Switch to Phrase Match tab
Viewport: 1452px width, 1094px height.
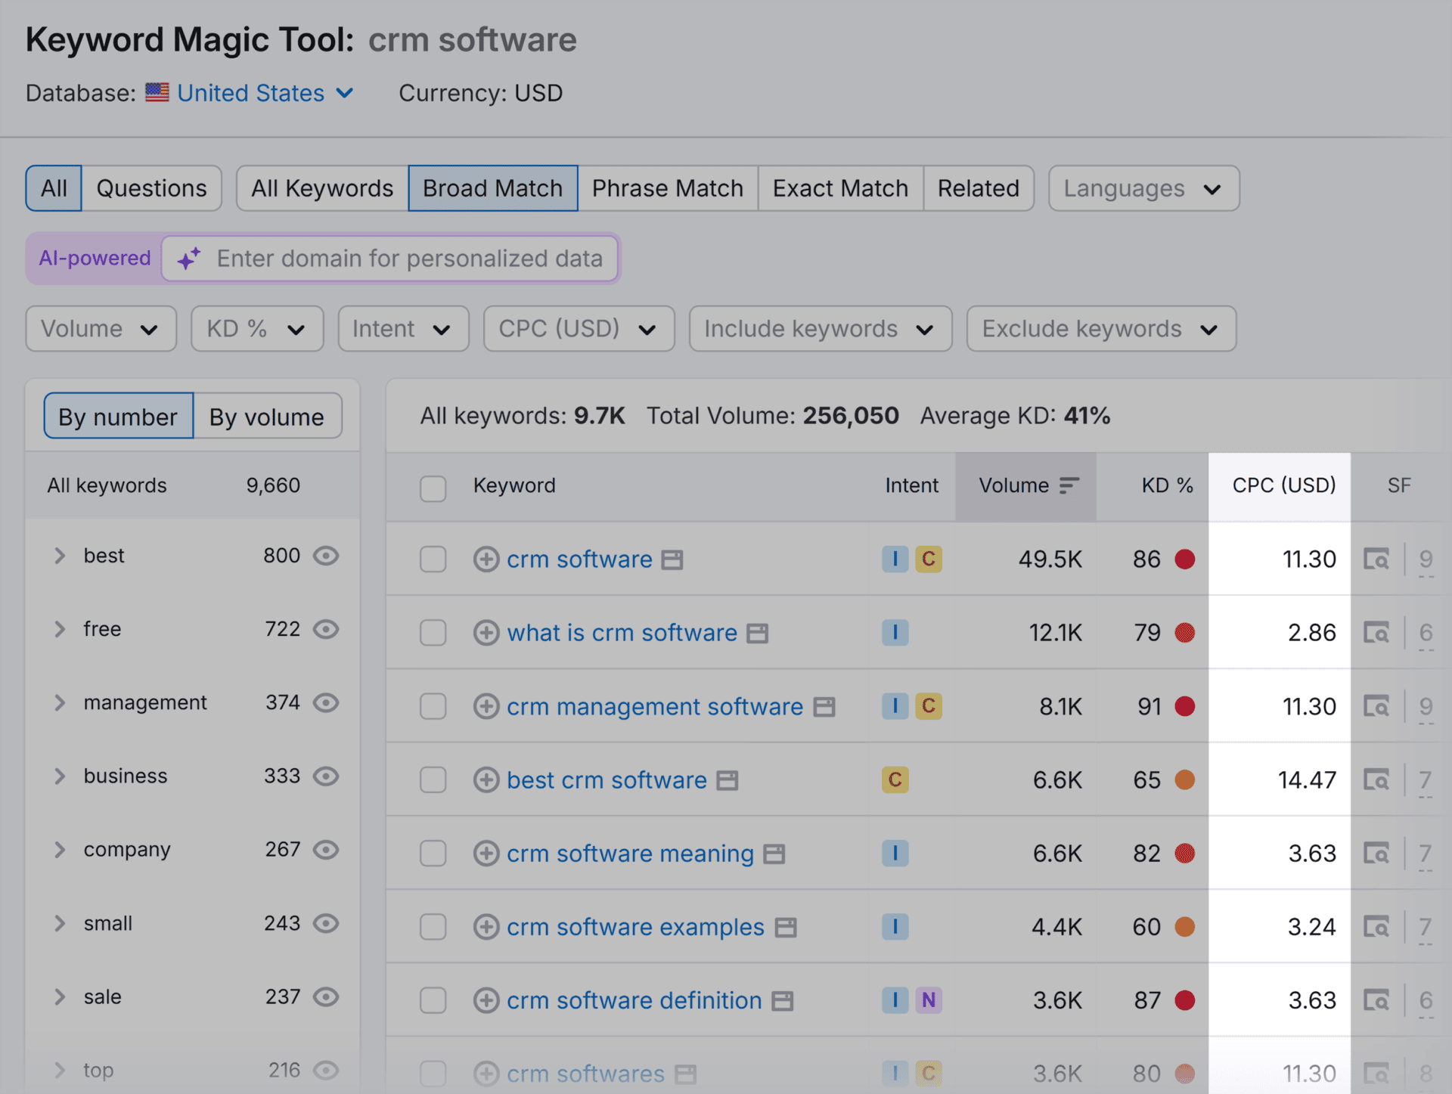667,188
